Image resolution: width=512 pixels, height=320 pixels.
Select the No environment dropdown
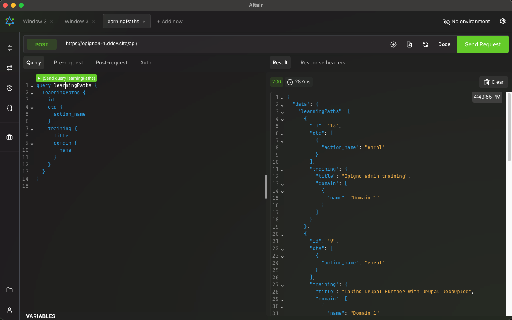466,22
